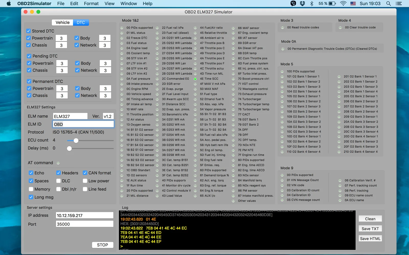Click the ELM ID input field
Viewport: 409px width, 255px height.
pyautogui.click(x=83, y=124)
